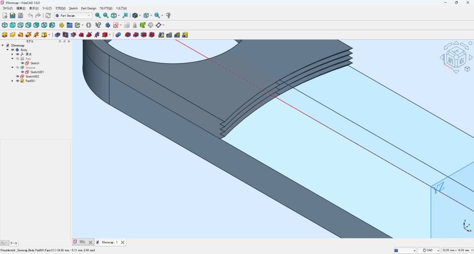Show the hidden Groove feature
This screenshot has width=474, height=254.
coord(18,67)
